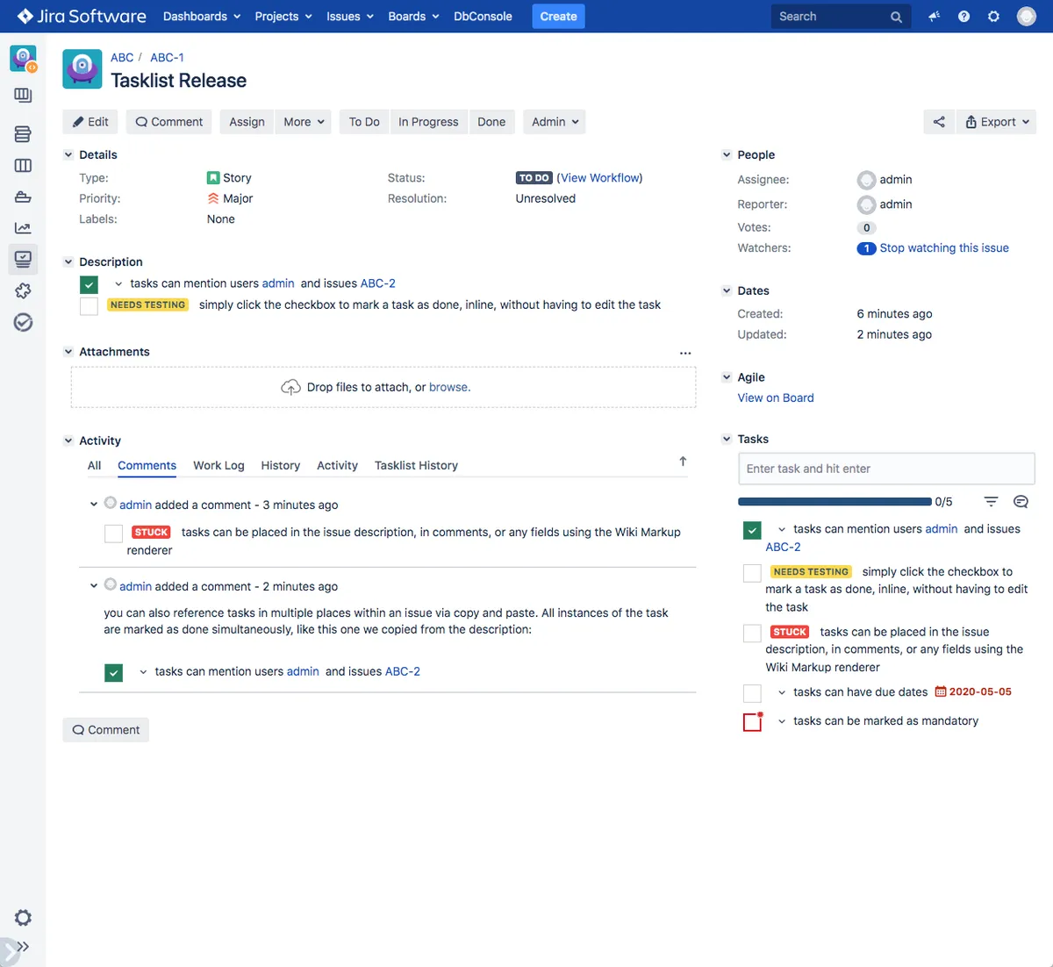
Task: Click the tasks filter icon
Action: tap(991, 502)
